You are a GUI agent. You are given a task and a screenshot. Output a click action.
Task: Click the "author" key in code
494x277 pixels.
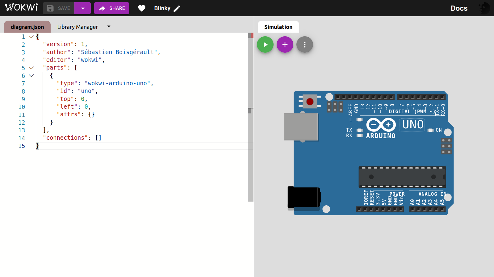(57, 52)
